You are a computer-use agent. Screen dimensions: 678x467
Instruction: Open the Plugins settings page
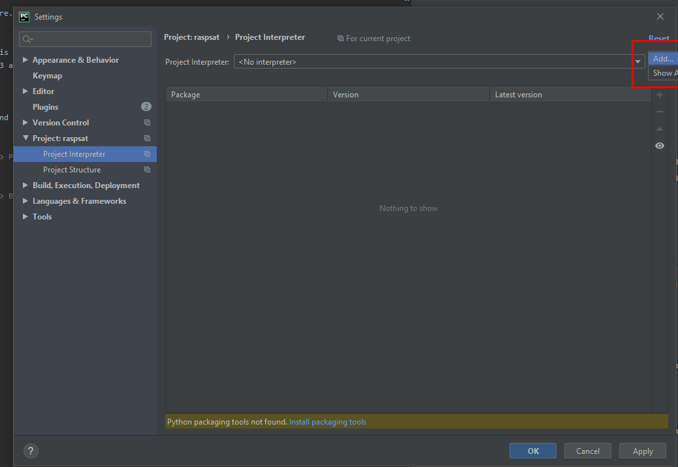[45, 107]
